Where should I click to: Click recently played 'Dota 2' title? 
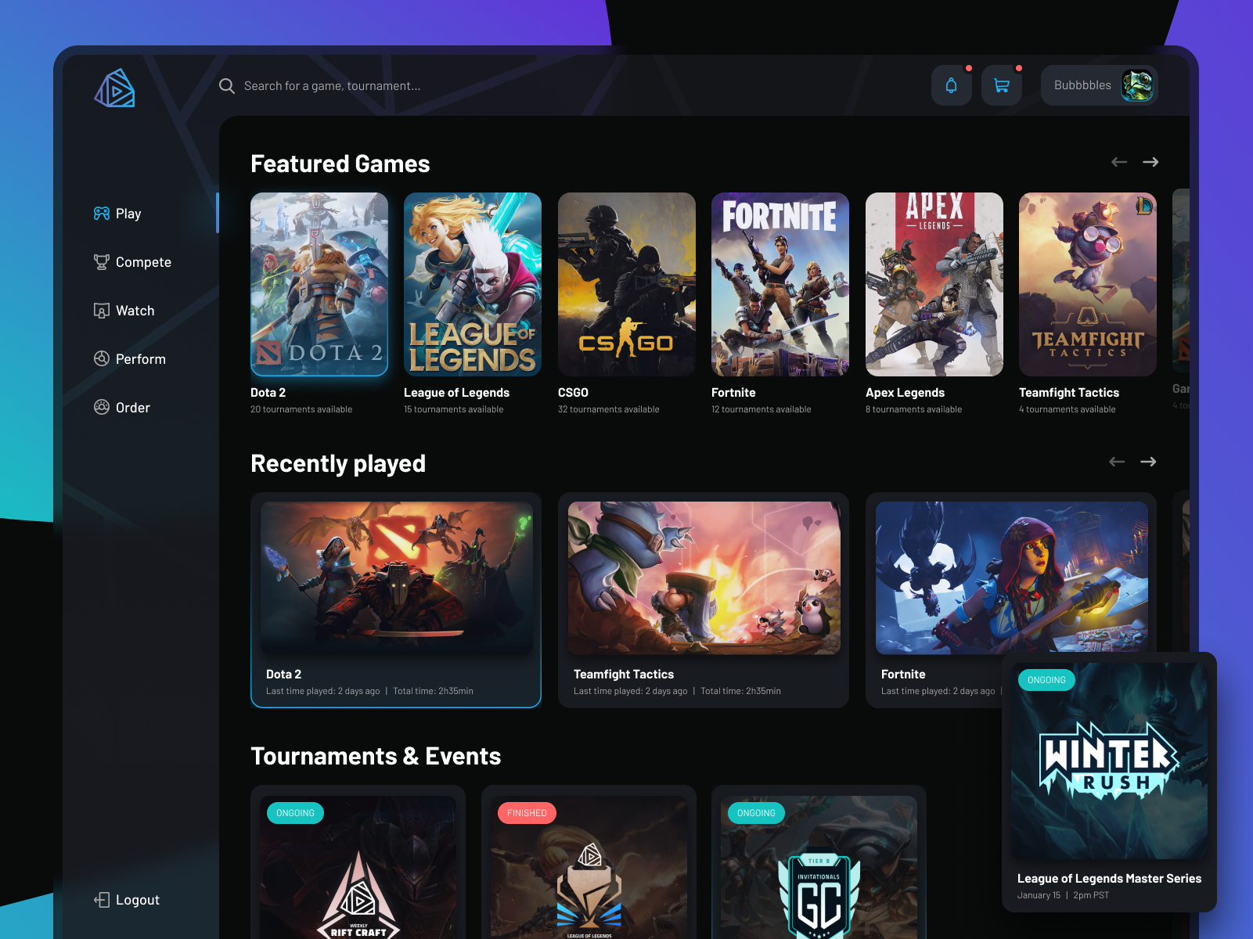point(283,675)
